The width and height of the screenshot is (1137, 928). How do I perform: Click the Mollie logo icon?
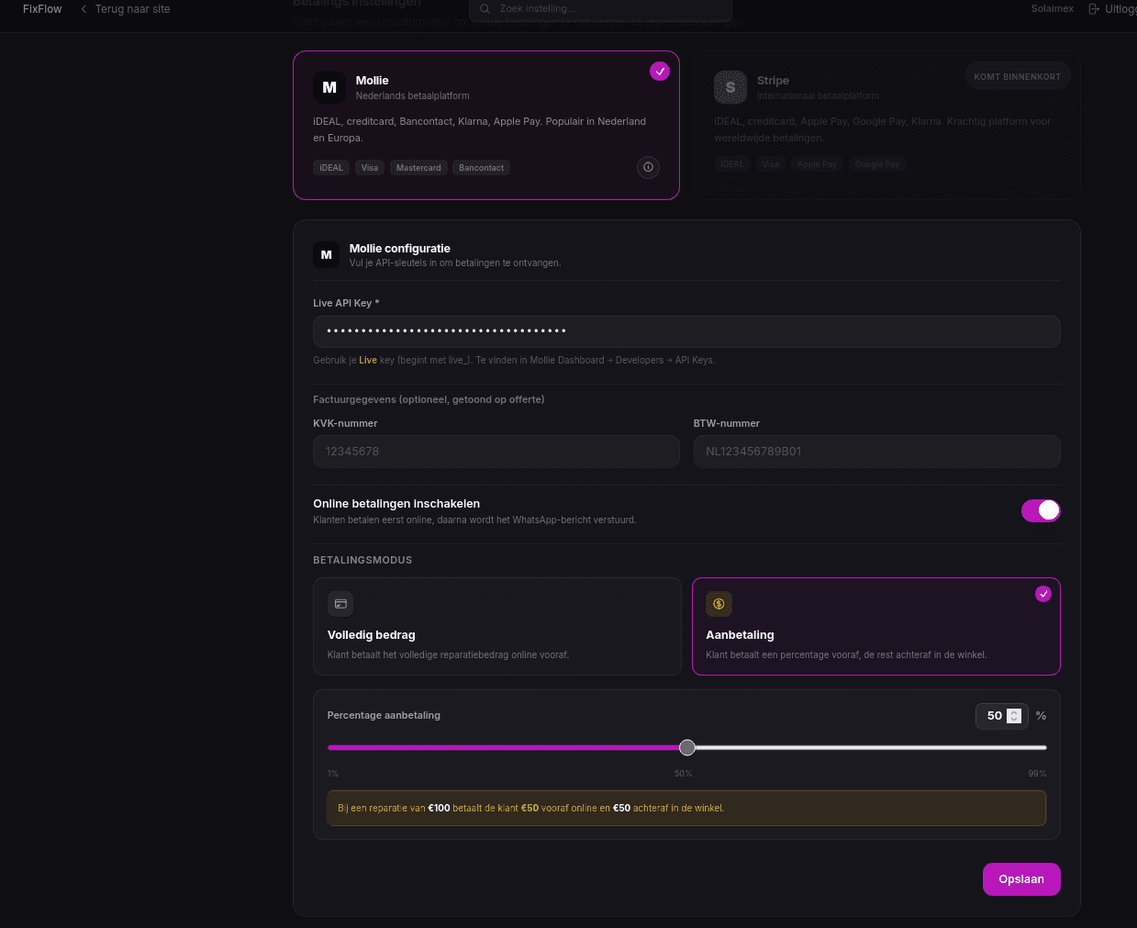point(329,87)
